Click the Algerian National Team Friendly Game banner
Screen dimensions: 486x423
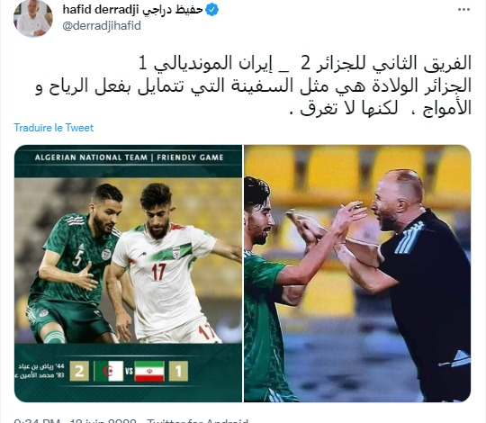pos(129,157)
